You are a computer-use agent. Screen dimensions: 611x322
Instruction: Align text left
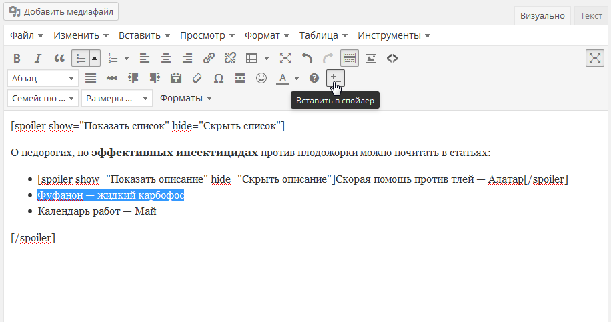click(145, 59)
